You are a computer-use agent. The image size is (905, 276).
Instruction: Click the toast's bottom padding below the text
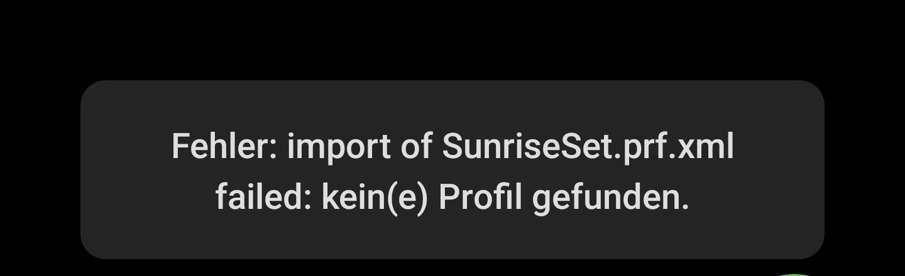coord(452,236)
